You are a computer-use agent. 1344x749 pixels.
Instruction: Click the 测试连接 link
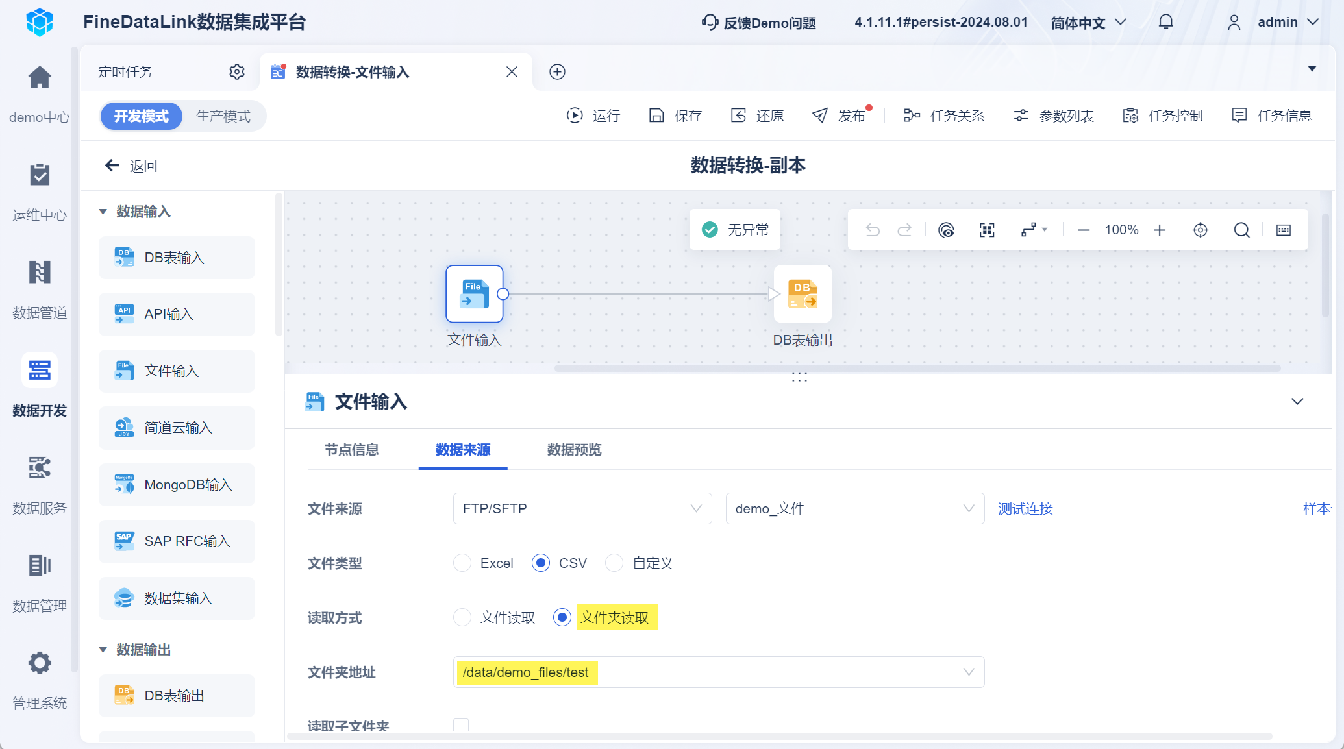(x=1025, y=509)
